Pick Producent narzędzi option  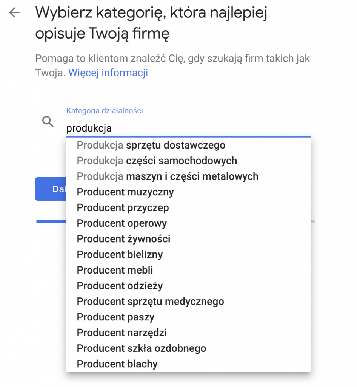(122, 333)
